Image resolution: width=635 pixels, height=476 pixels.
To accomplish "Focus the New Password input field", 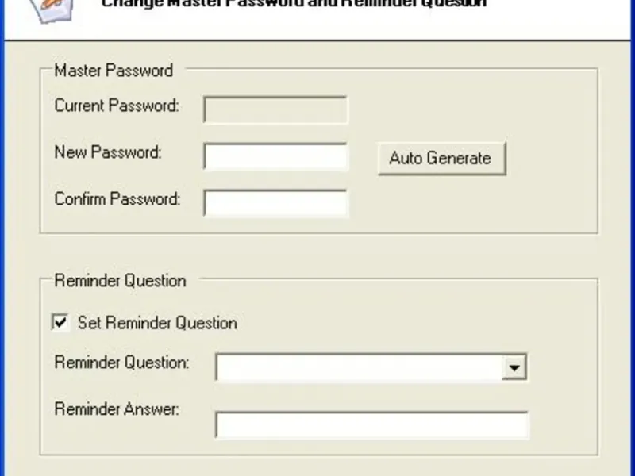I will 275,156.
